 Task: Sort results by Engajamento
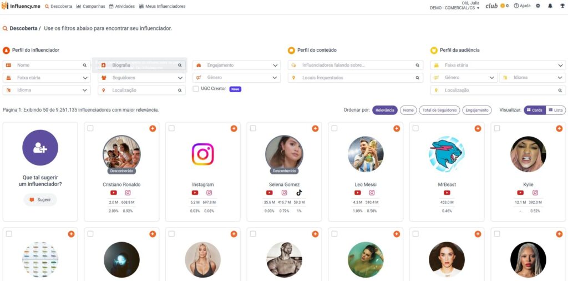476,110
